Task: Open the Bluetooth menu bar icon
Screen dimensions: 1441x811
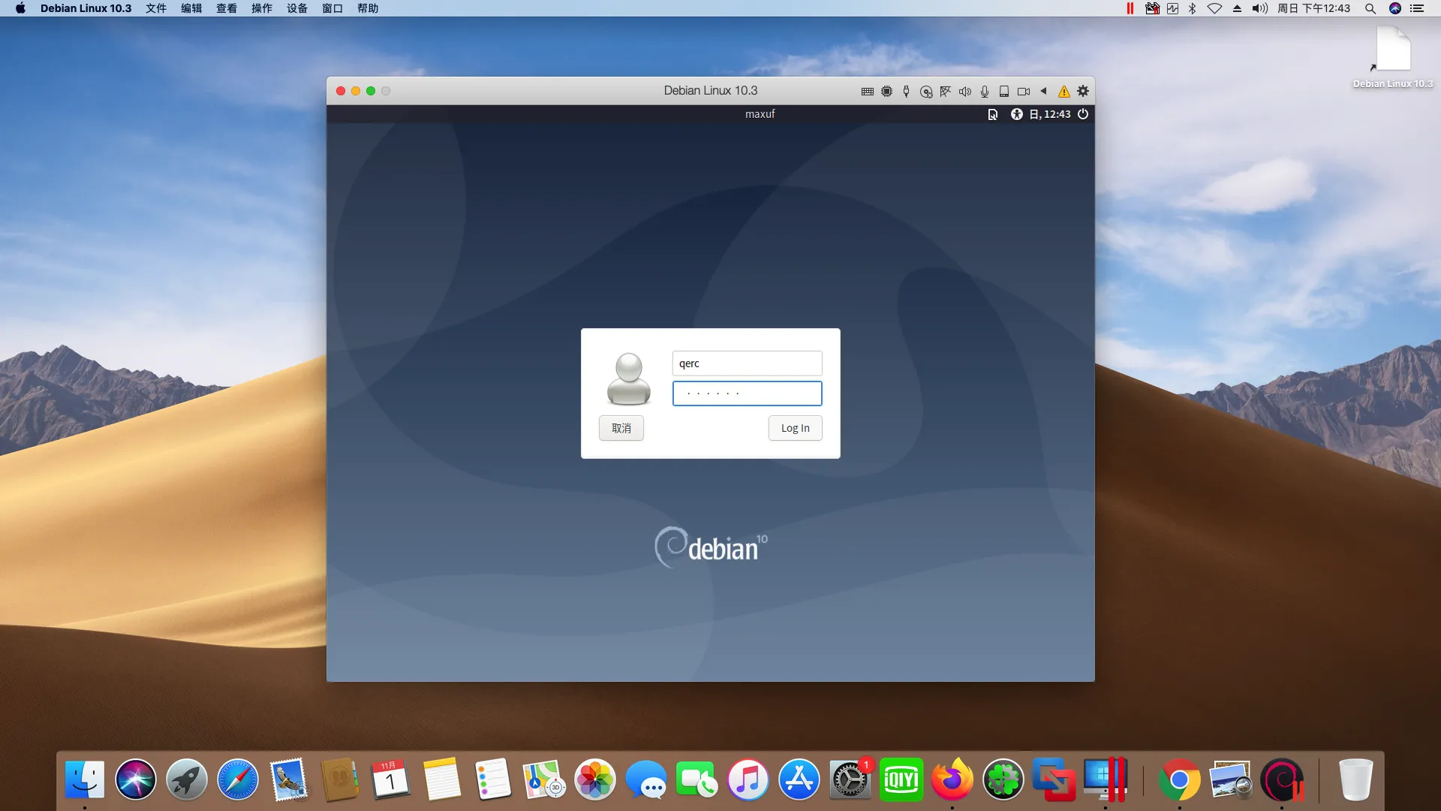Action: coord(1193,8)
